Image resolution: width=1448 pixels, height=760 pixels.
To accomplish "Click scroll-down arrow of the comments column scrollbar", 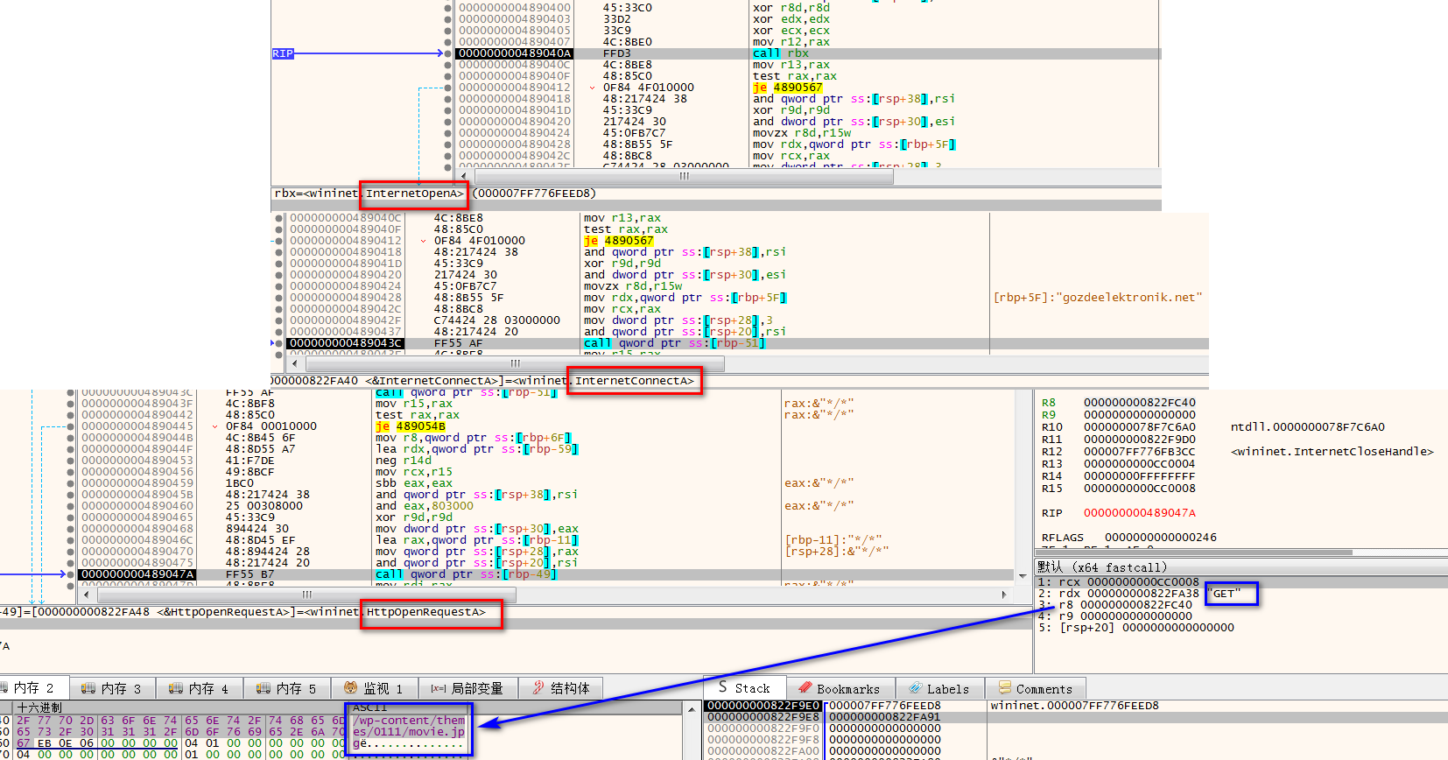I will pos(1023,576).
